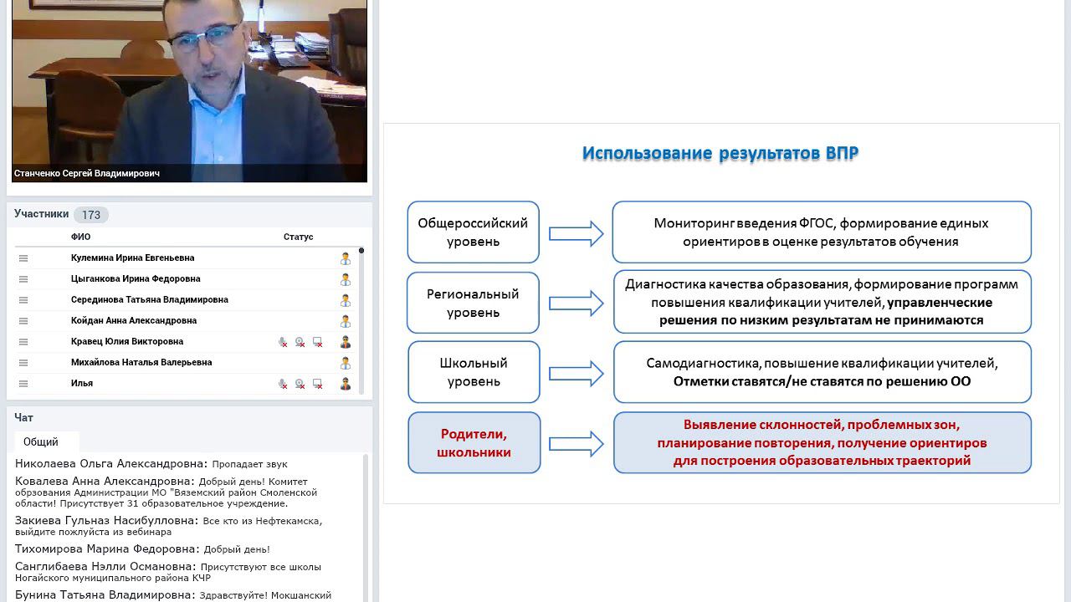Click the 173 participants count badge

91,215
